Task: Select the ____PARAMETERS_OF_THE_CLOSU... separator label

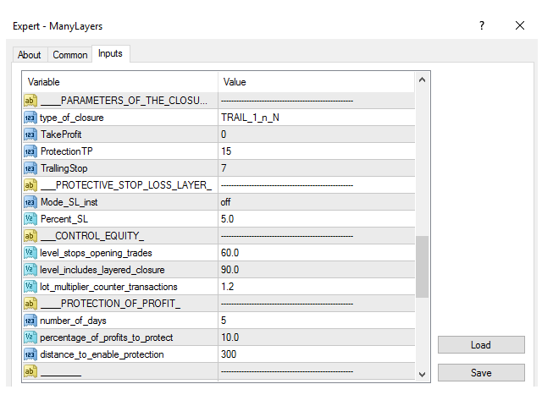Action: tap(124, 101)
